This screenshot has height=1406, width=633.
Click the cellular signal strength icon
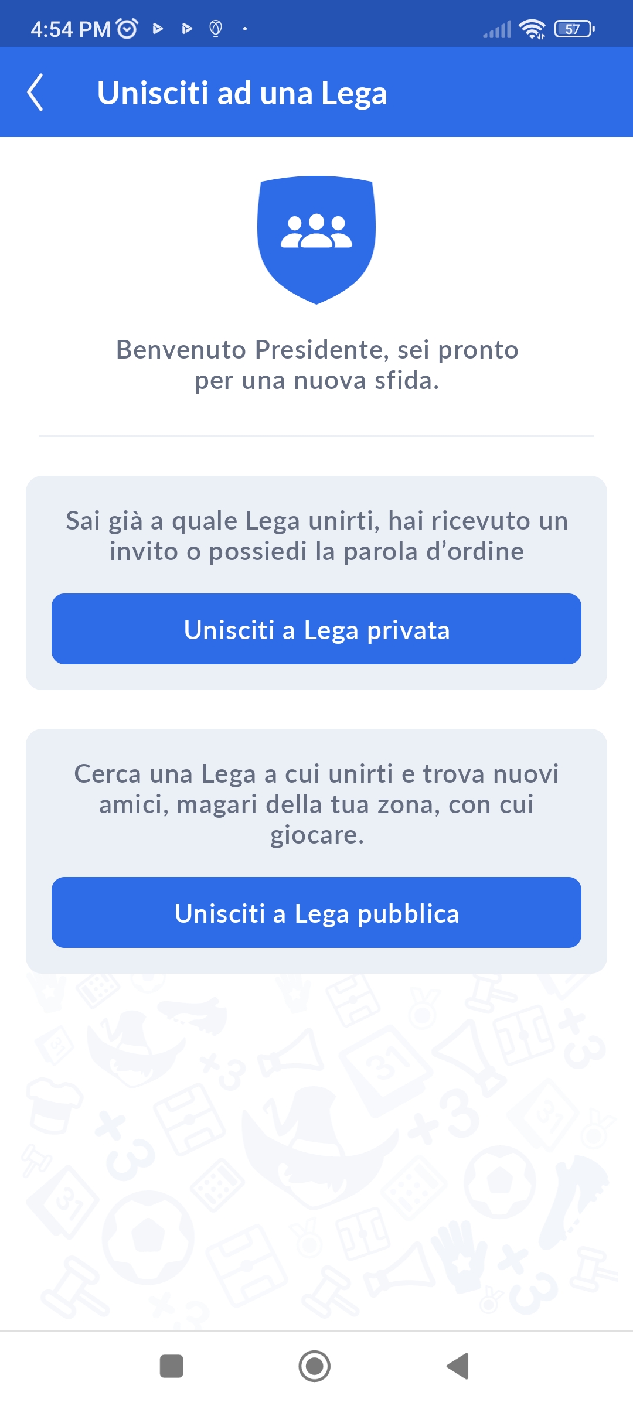click(x=497, y=29)
